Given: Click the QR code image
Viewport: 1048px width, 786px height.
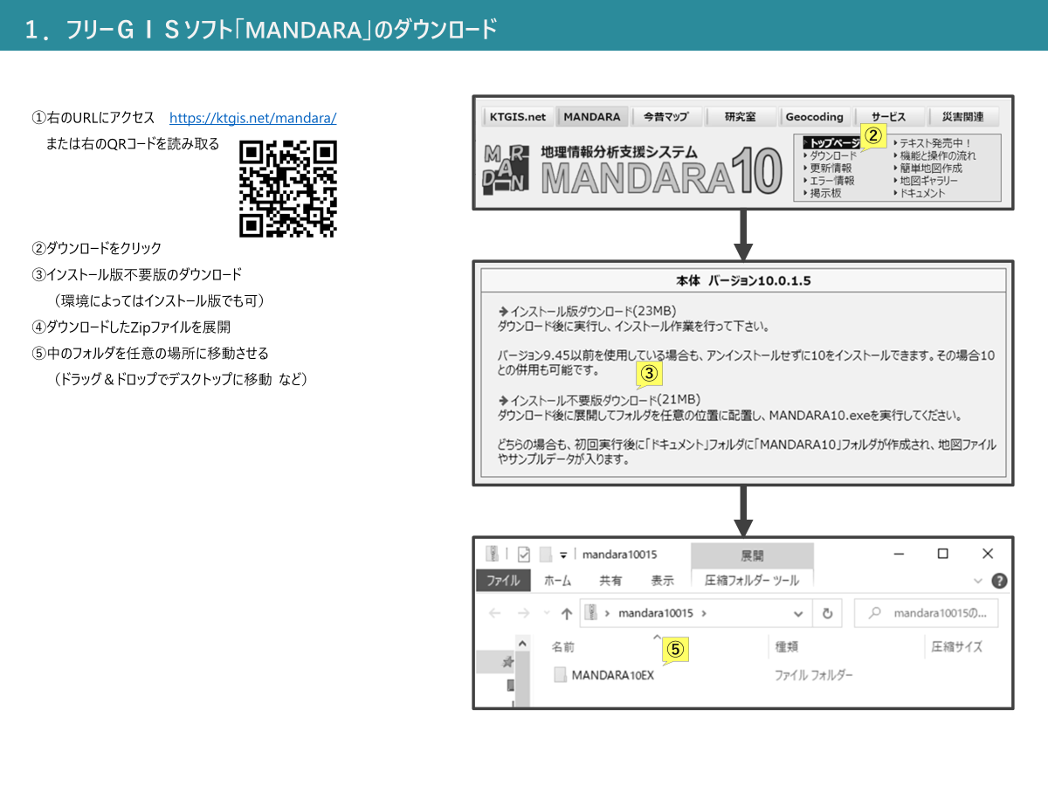Looking at the screenshot, I should pyautogui.click(x=288, y=189).
